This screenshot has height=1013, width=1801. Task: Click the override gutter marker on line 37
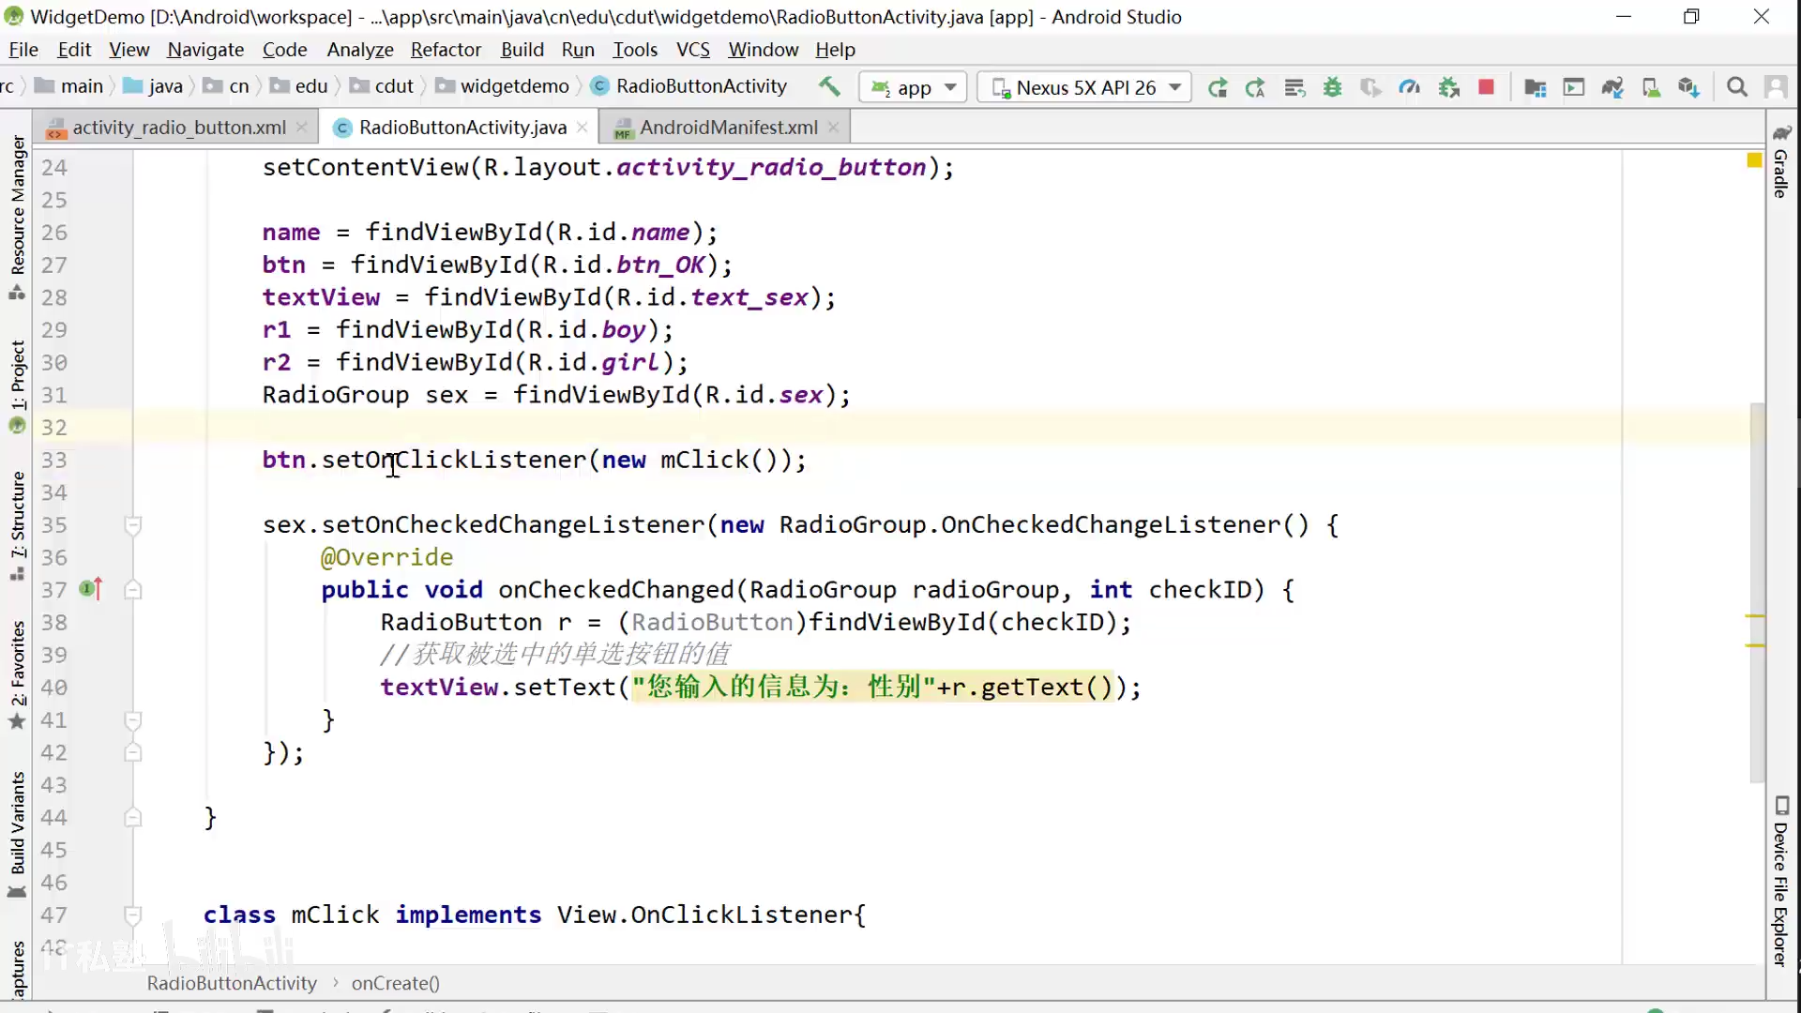point(90,589)
